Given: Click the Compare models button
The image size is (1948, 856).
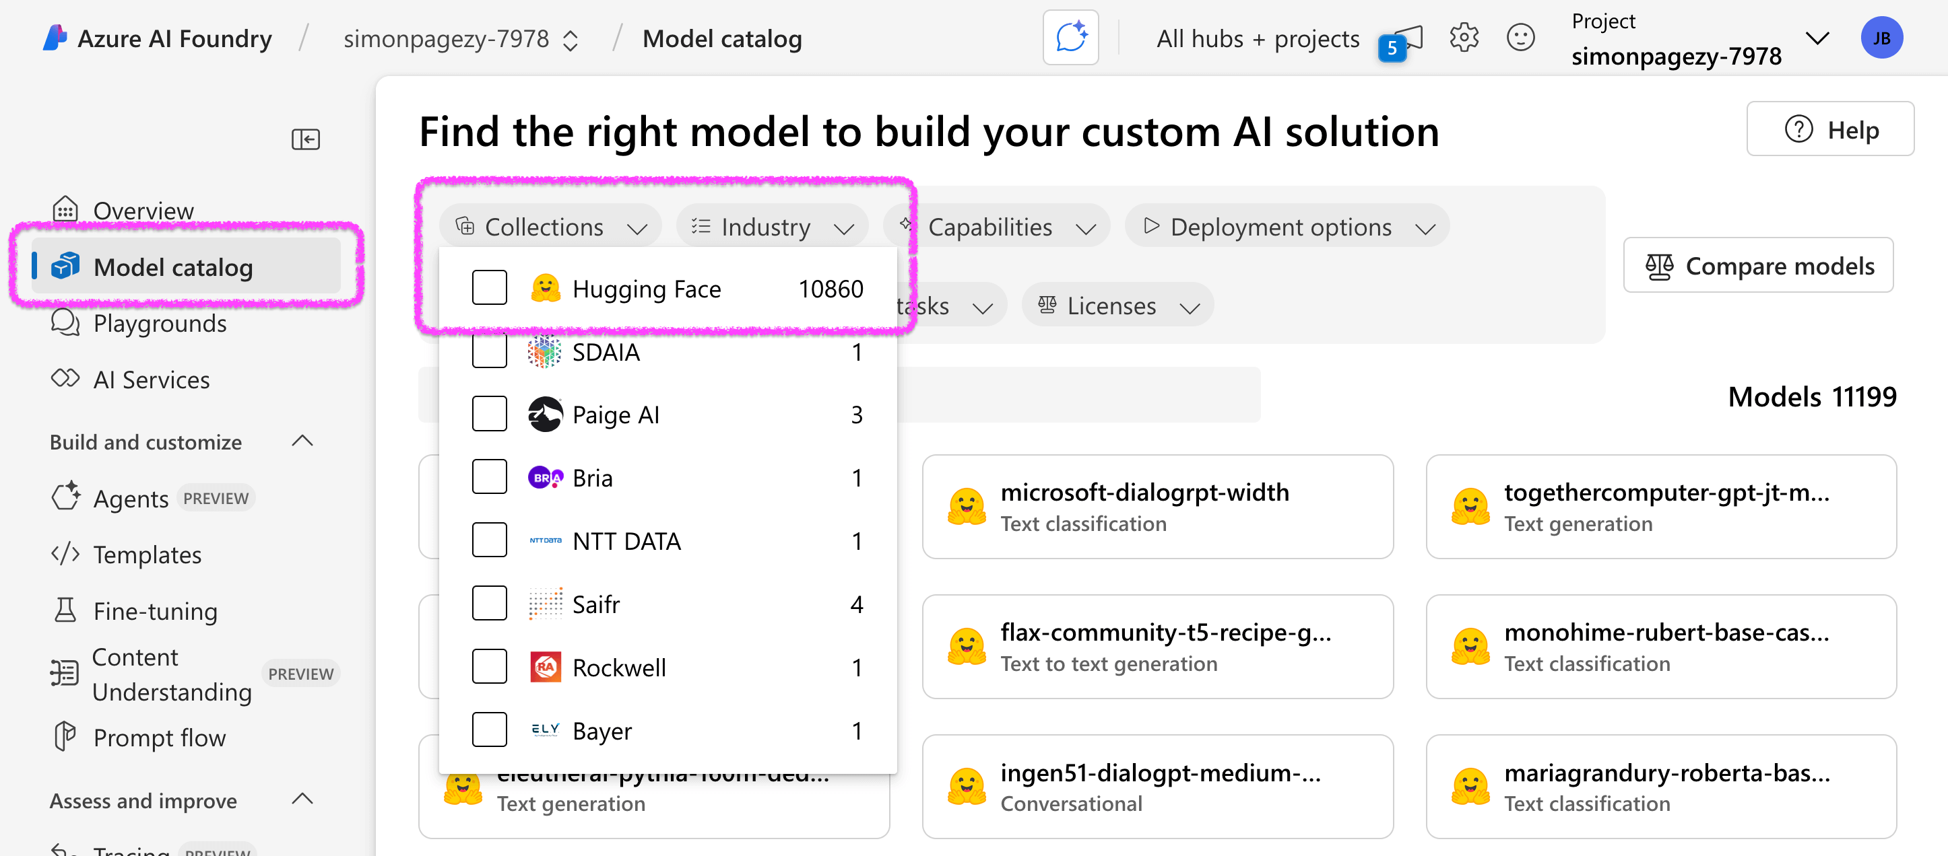Looking at the screenshot, I should tap(1758, 265).
